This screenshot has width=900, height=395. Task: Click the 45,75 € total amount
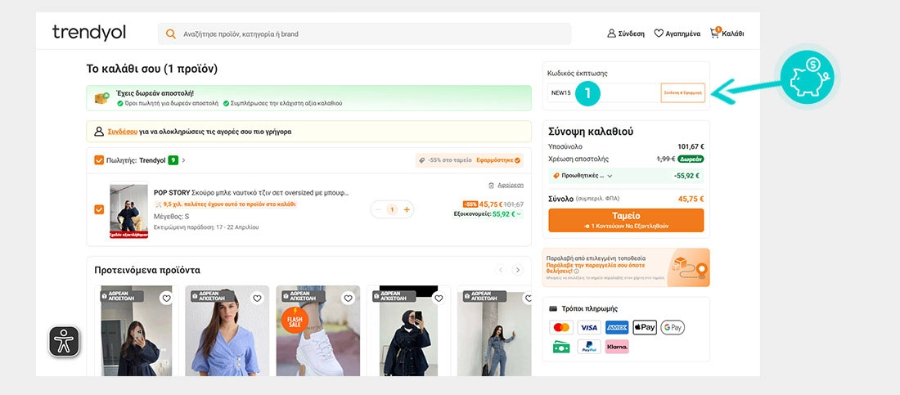691,199
